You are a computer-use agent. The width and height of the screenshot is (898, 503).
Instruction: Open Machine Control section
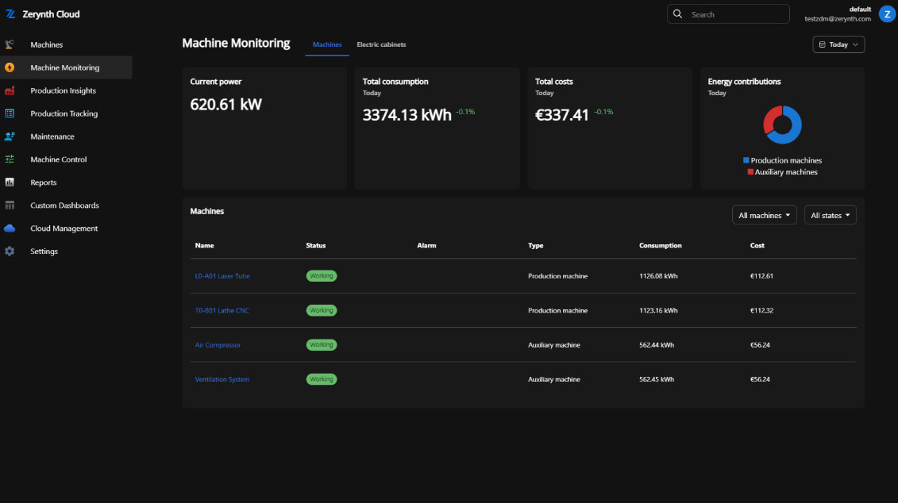point(66,159)
